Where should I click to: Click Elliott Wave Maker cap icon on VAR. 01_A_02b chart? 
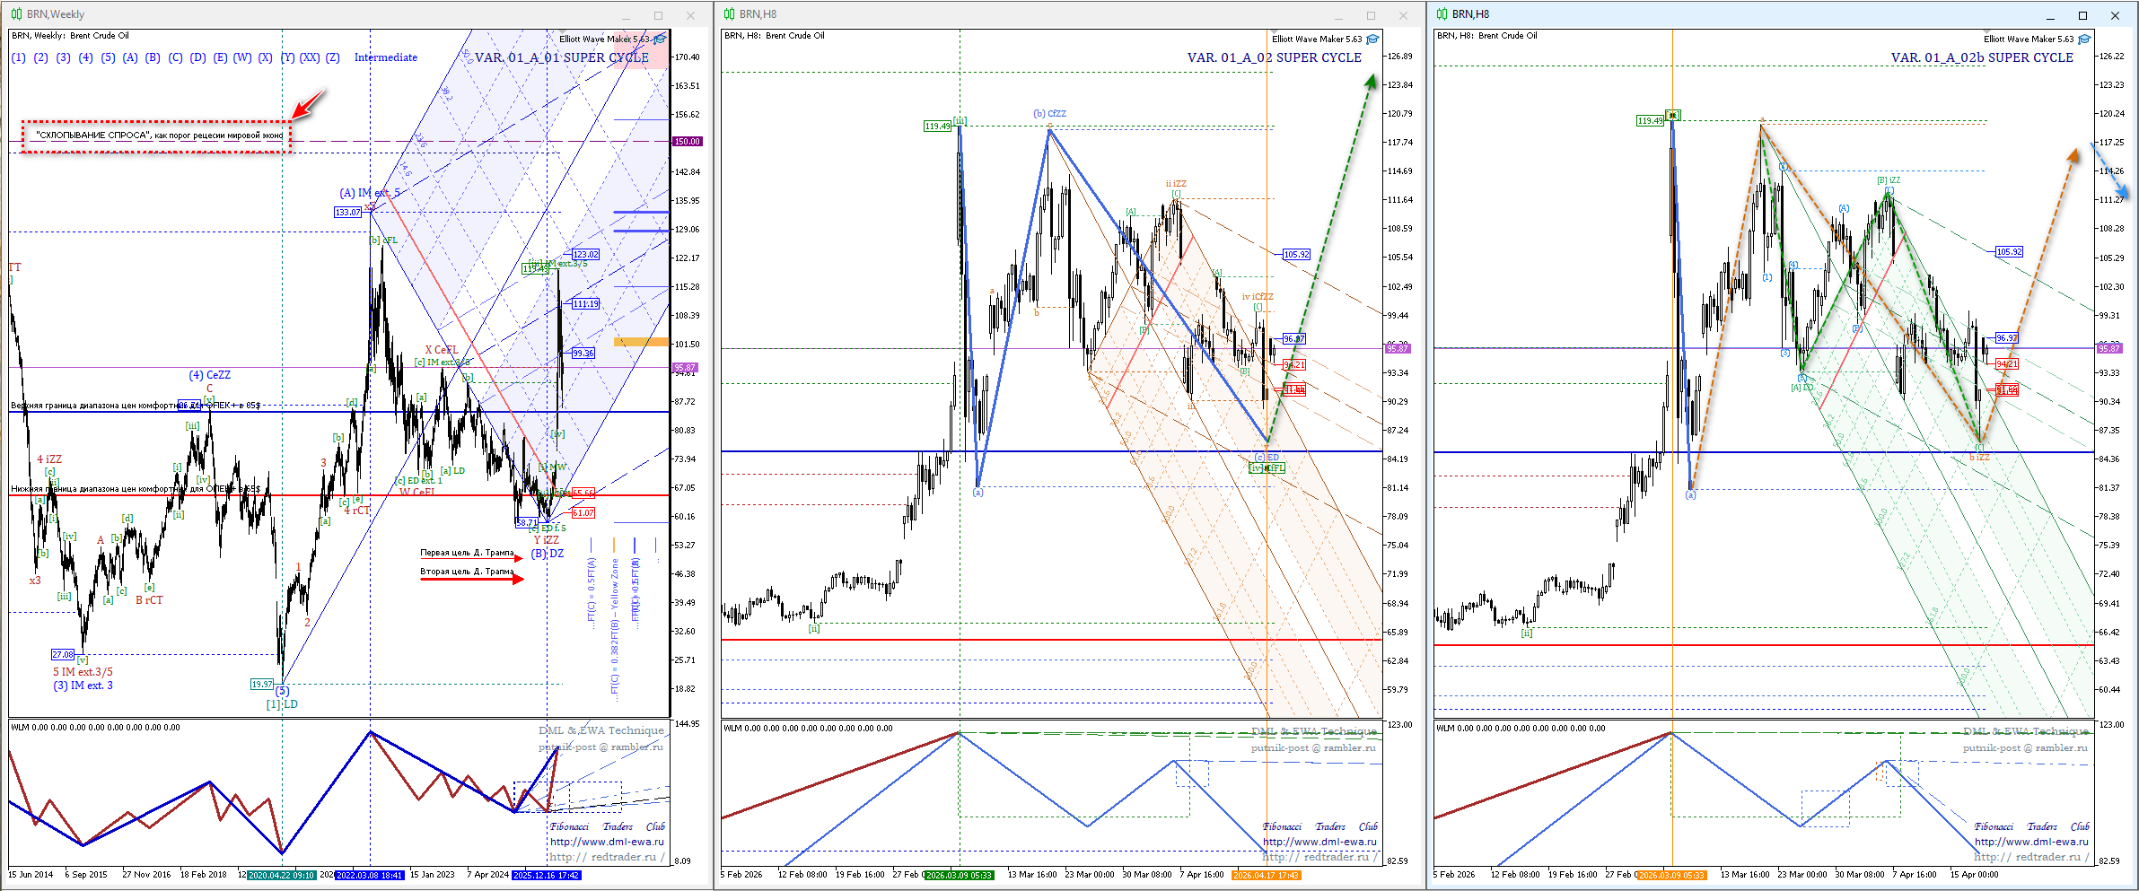pos(2084,39)
